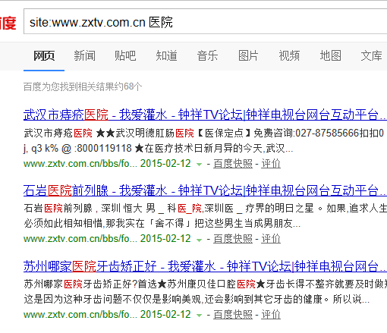387x333 pixels.
Task: Click green URL of 石岩医院前列腺 result
Action: [x=80, y=239]
